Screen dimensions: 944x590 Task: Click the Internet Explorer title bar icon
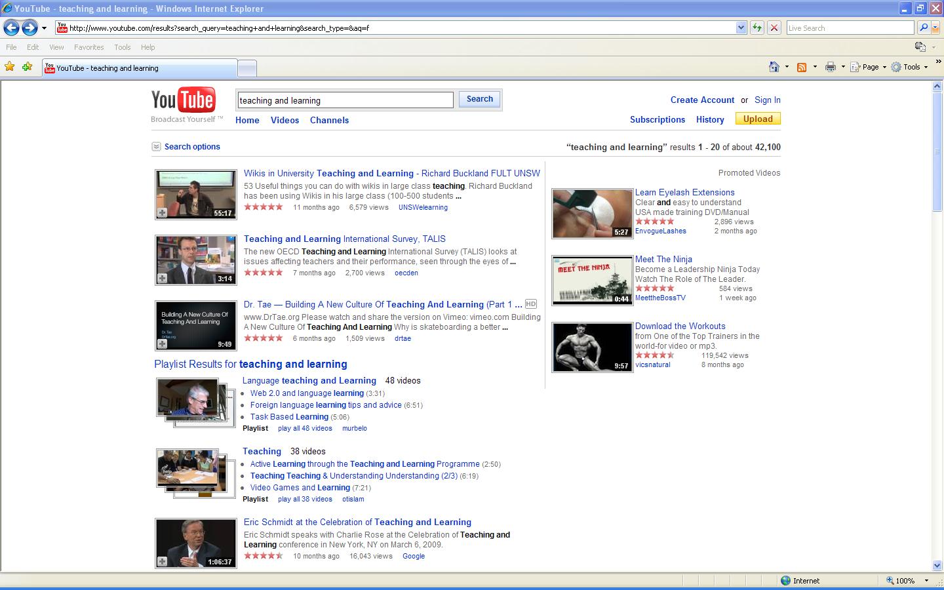(7, 9)
